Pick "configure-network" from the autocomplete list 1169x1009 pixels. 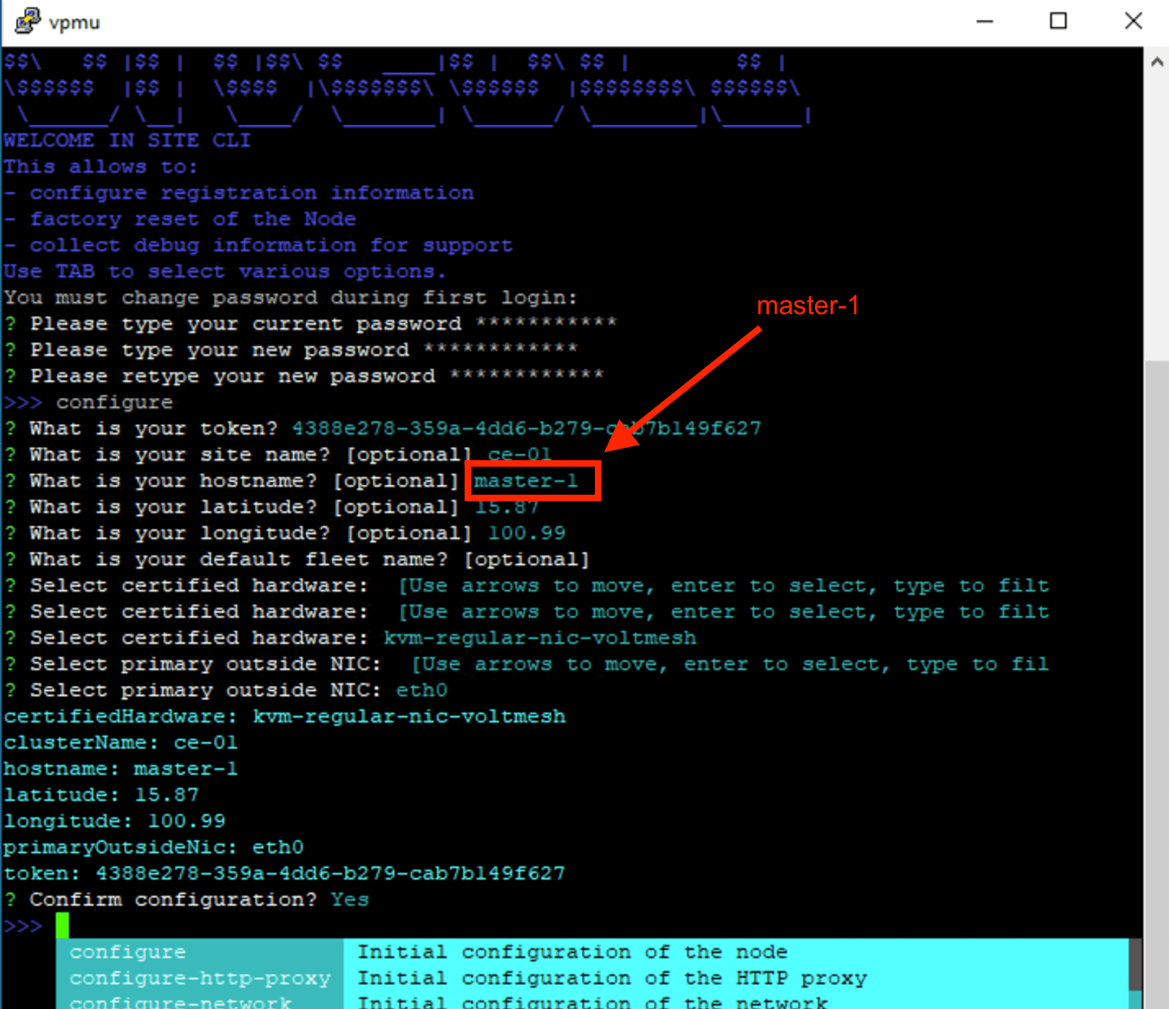(180, 1002)
